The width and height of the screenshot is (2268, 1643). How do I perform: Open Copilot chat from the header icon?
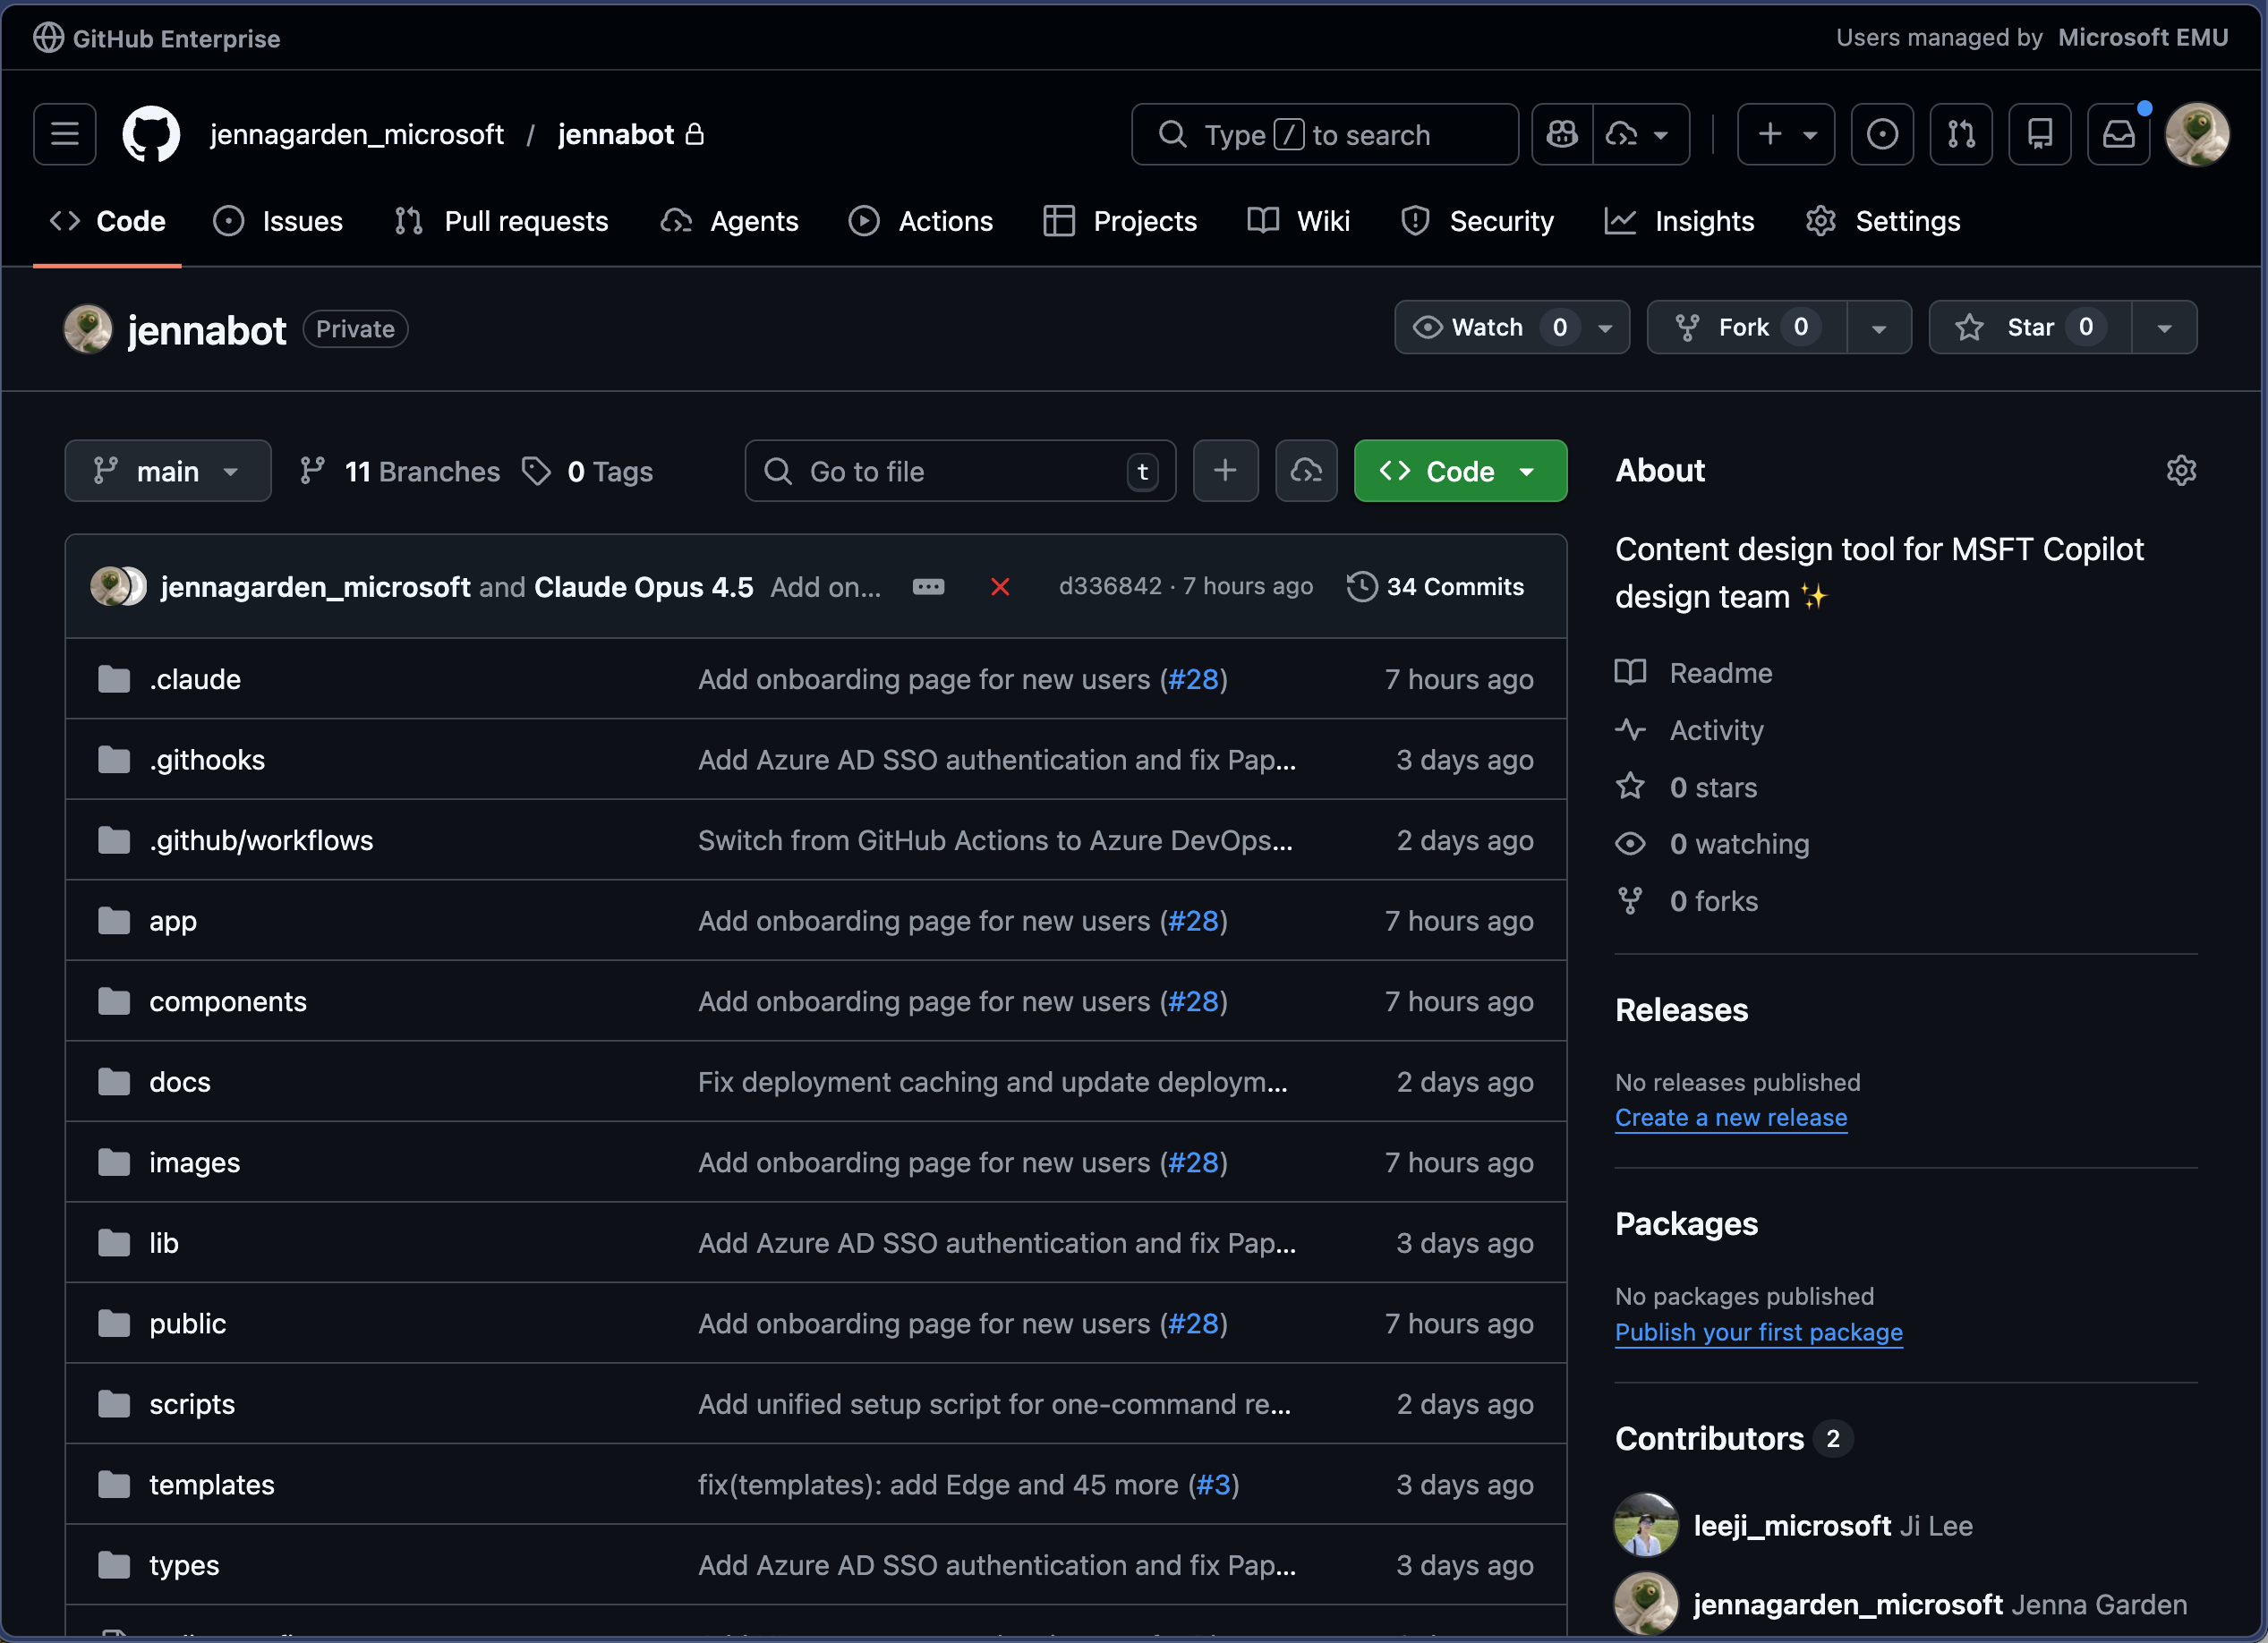1561,134
